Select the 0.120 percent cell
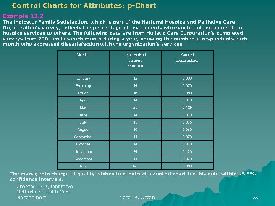275x206 pixels. tap(187, 152)
